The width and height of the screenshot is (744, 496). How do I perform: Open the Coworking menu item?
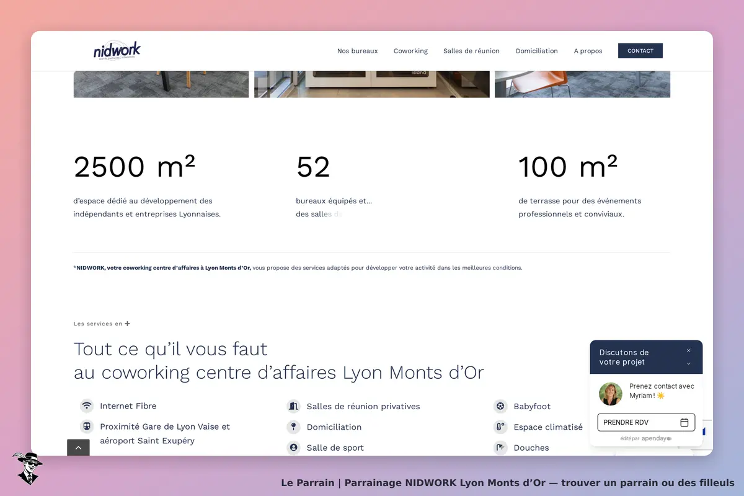coord(410,51)
